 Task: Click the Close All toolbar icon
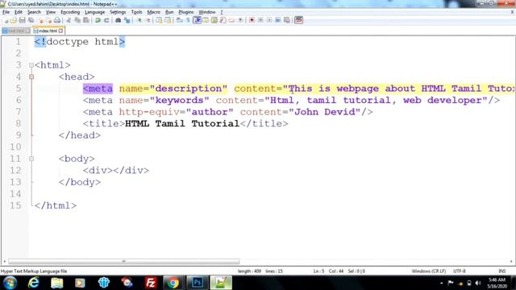49,20
